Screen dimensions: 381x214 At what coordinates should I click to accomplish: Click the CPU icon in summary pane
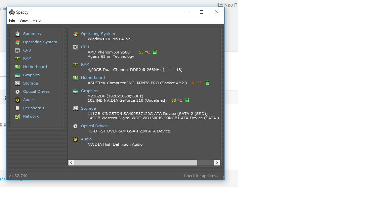point(75,47)
